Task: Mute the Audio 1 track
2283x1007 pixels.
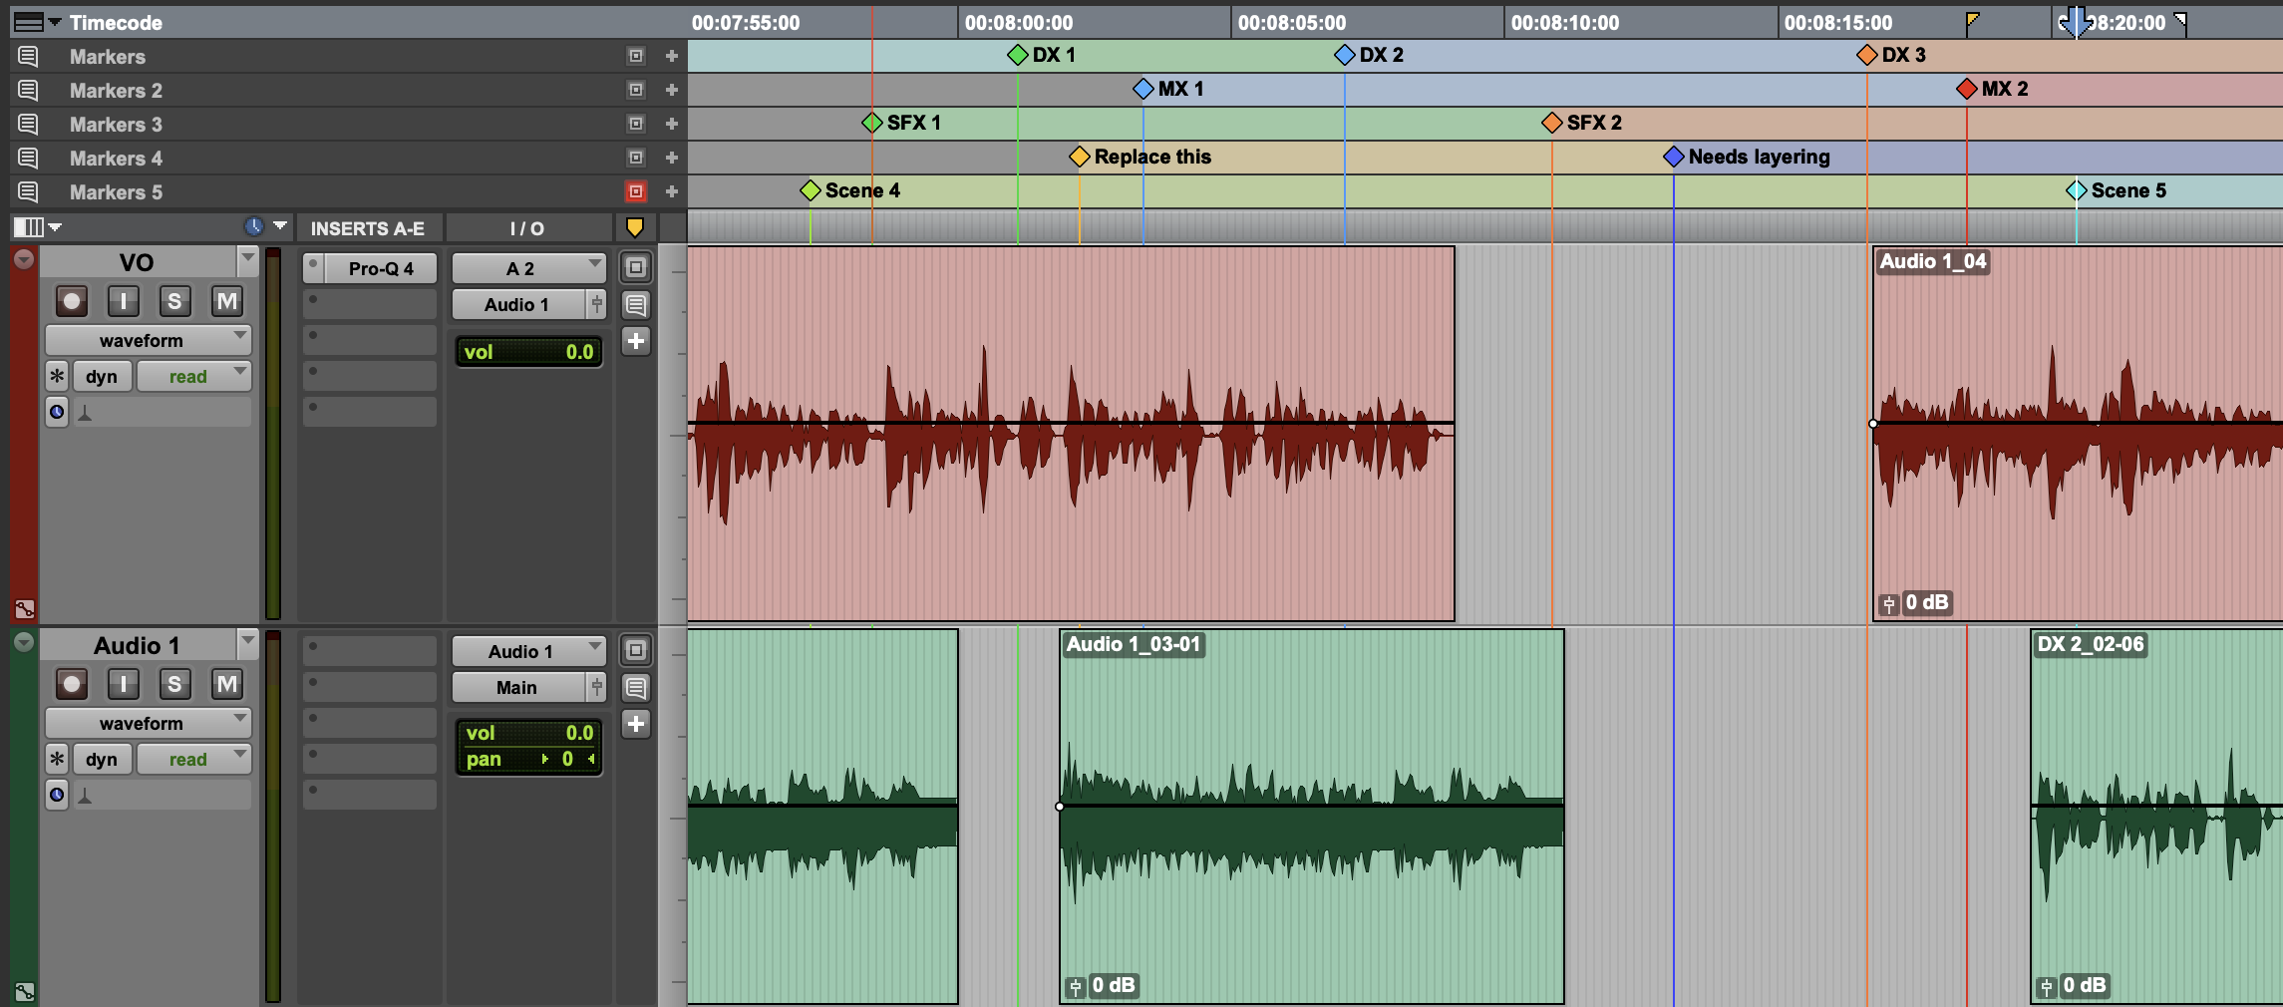Action: click(227, 684)
